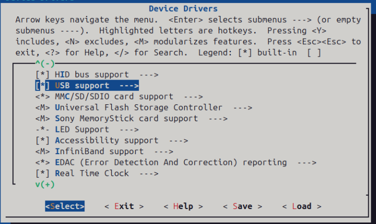Toggle the USB support [*] checkbox
This screenshot has height=224, width=376.
click(42, 86)
